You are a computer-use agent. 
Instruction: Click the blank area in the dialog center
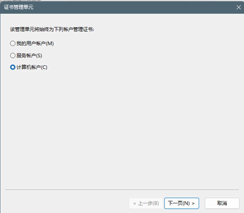pos(122,124)
